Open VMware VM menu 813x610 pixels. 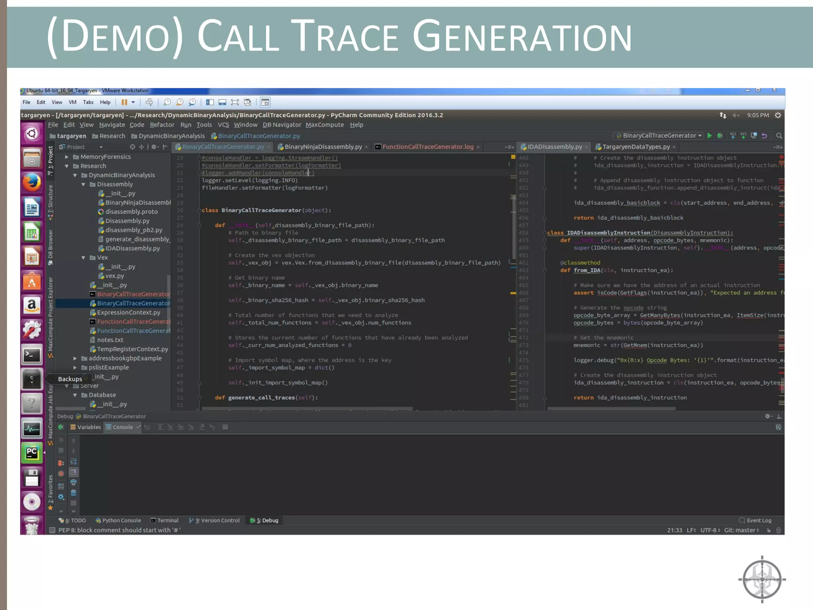pyautogui.click(x=73, y=102)
